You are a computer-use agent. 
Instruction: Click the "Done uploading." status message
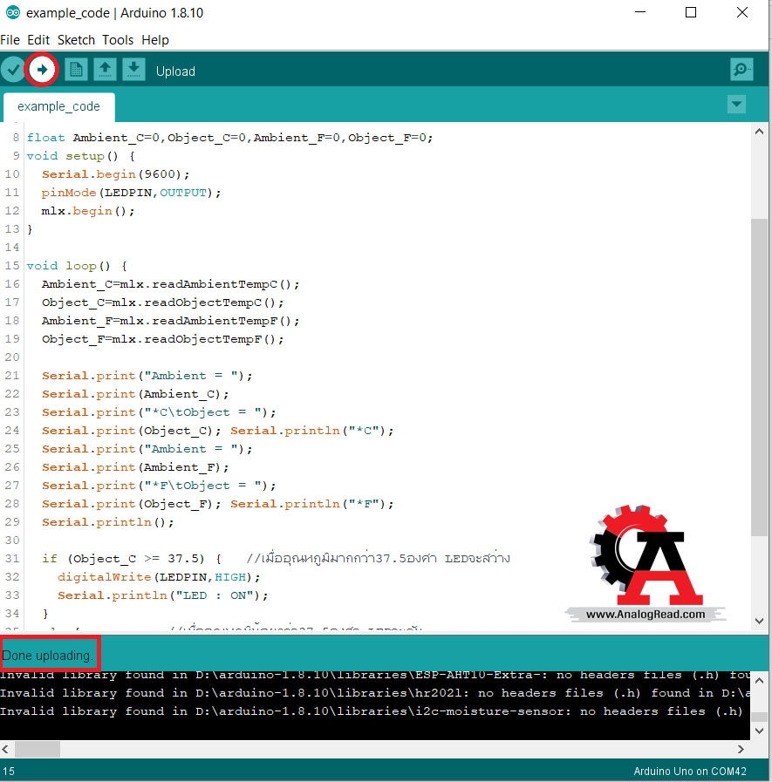point(48,656)
